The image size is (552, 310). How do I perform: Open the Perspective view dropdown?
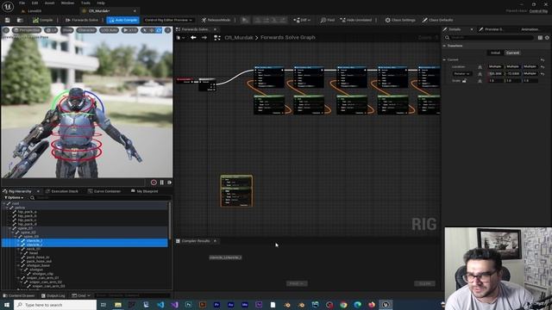tap(27, 30)
